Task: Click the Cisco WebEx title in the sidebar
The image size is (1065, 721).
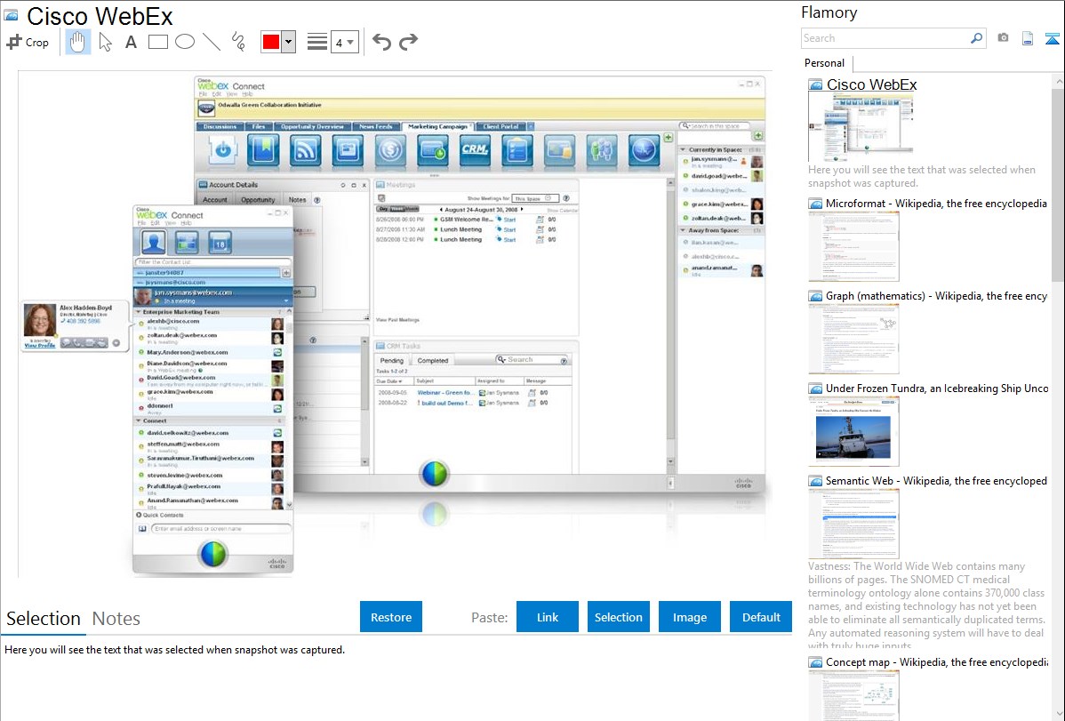Action: click(x=871, y=84)
